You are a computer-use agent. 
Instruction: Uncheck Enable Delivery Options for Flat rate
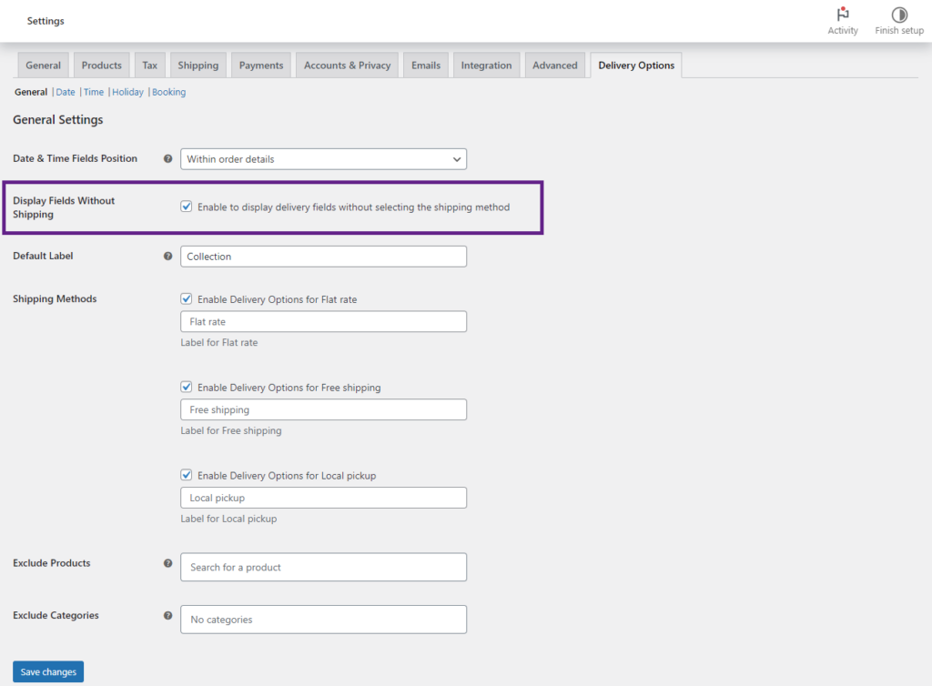pos(186,298)
